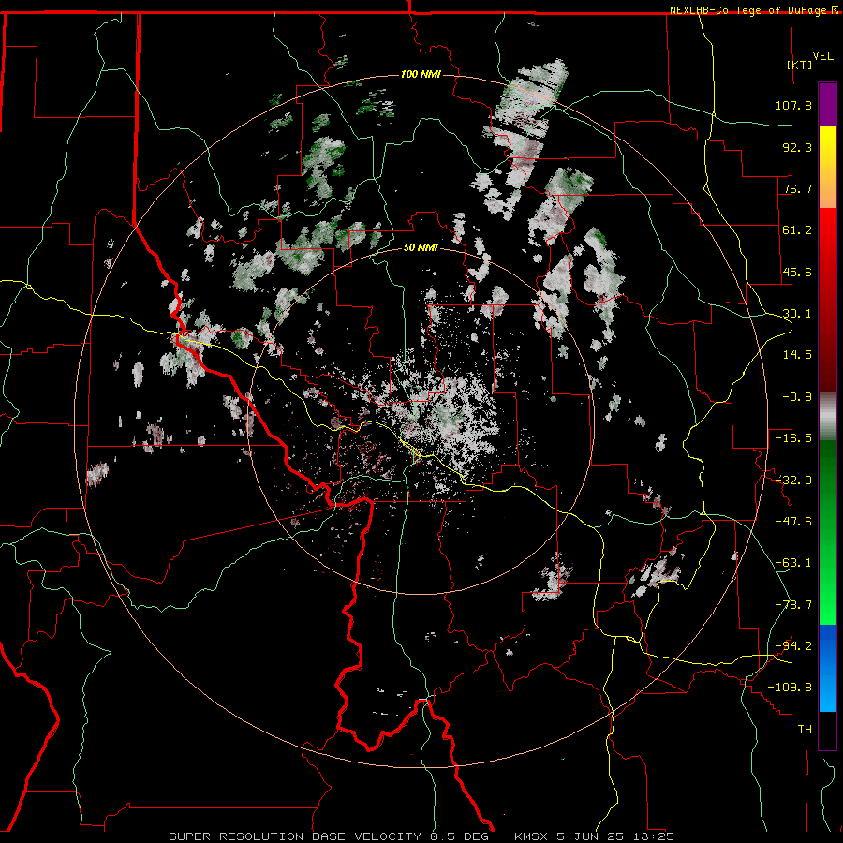Click the 76.7 velocity scale value
The width and height of the screenshot is (843, 843).
(x=797, y=188)
